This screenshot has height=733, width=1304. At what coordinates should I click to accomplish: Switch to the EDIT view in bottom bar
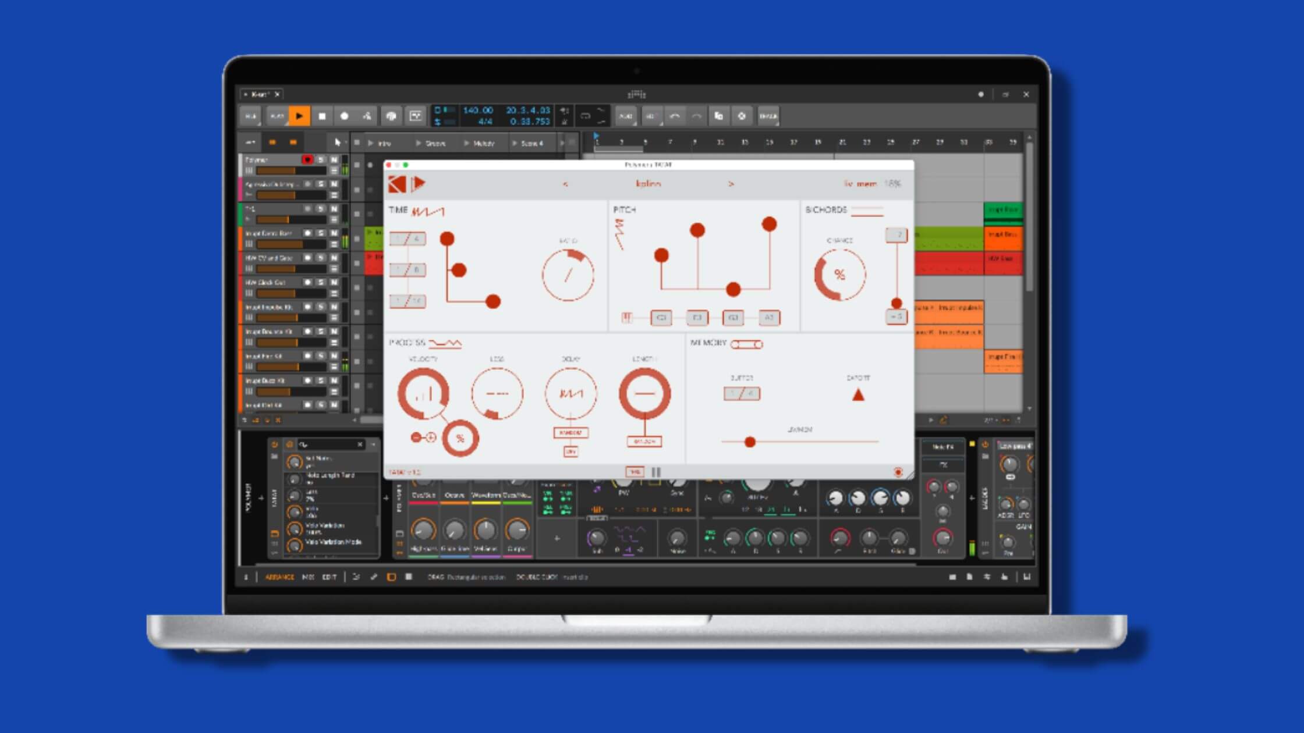(x=329, y=577)
